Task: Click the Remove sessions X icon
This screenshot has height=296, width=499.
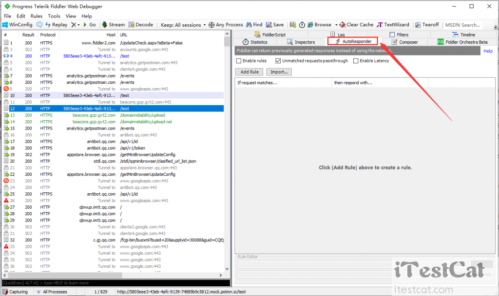Action: pos(74,25)
